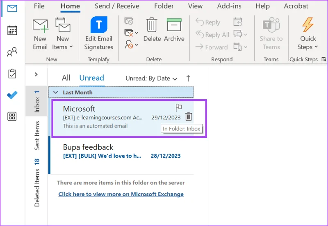Delete the Microsoft email with trash icon

(189, 117)
